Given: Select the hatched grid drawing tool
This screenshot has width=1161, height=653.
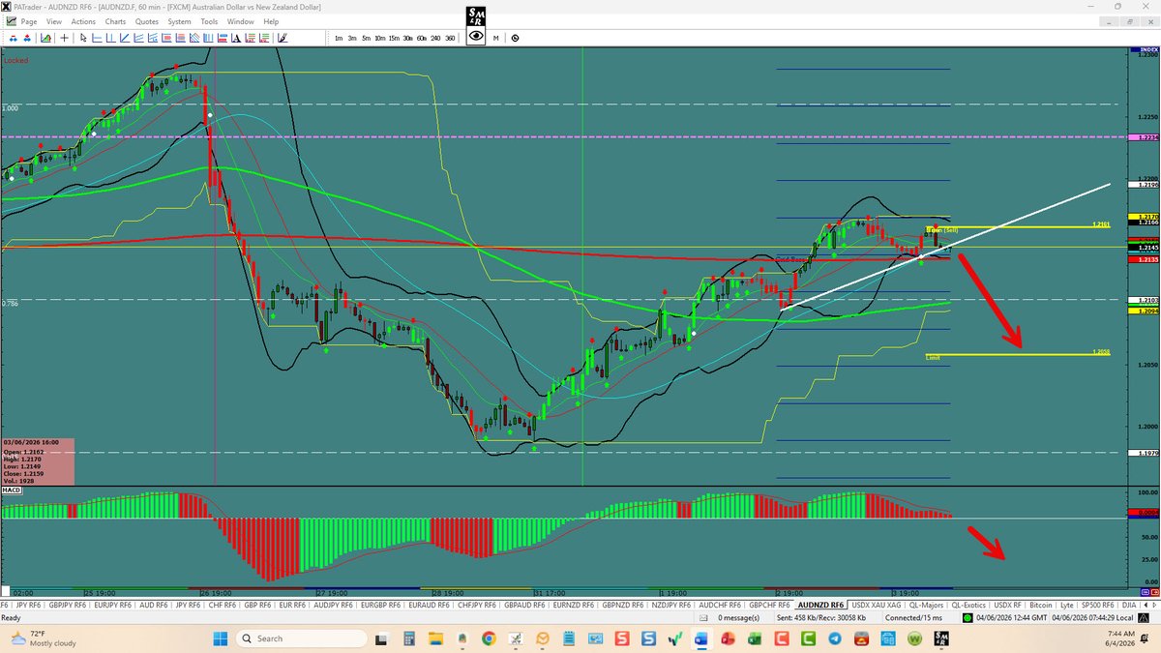Looking at the screenshot, I should point(193,38).
